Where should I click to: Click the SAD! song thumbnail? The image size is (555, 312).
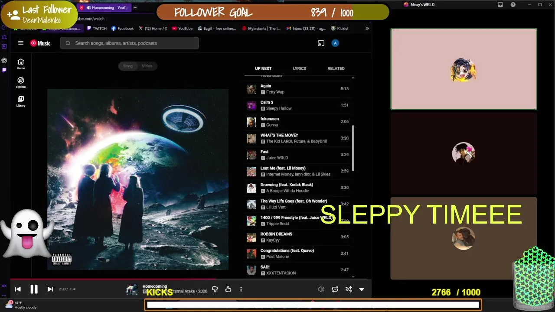(251, 270)
